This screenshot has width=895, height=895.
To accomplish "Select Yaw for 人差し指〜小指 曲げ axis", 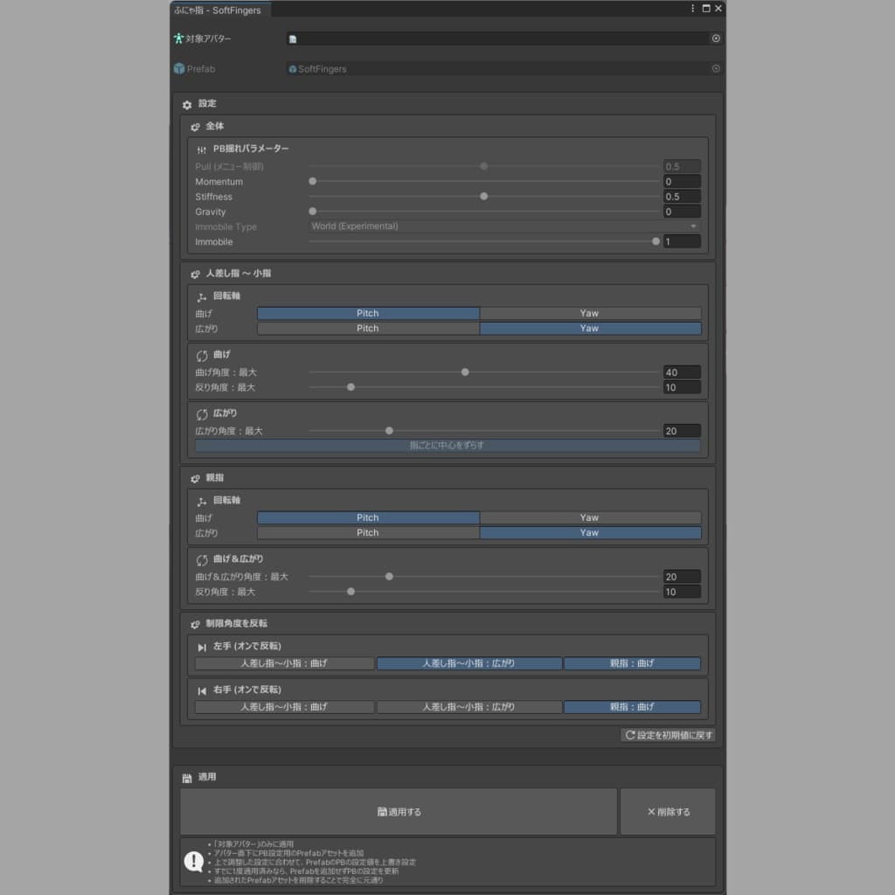I will (x=589, y=314).
